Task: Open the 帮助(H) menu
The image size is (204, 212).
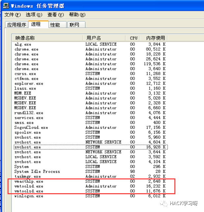Action: pyautogui.click(x=77, y=14)
